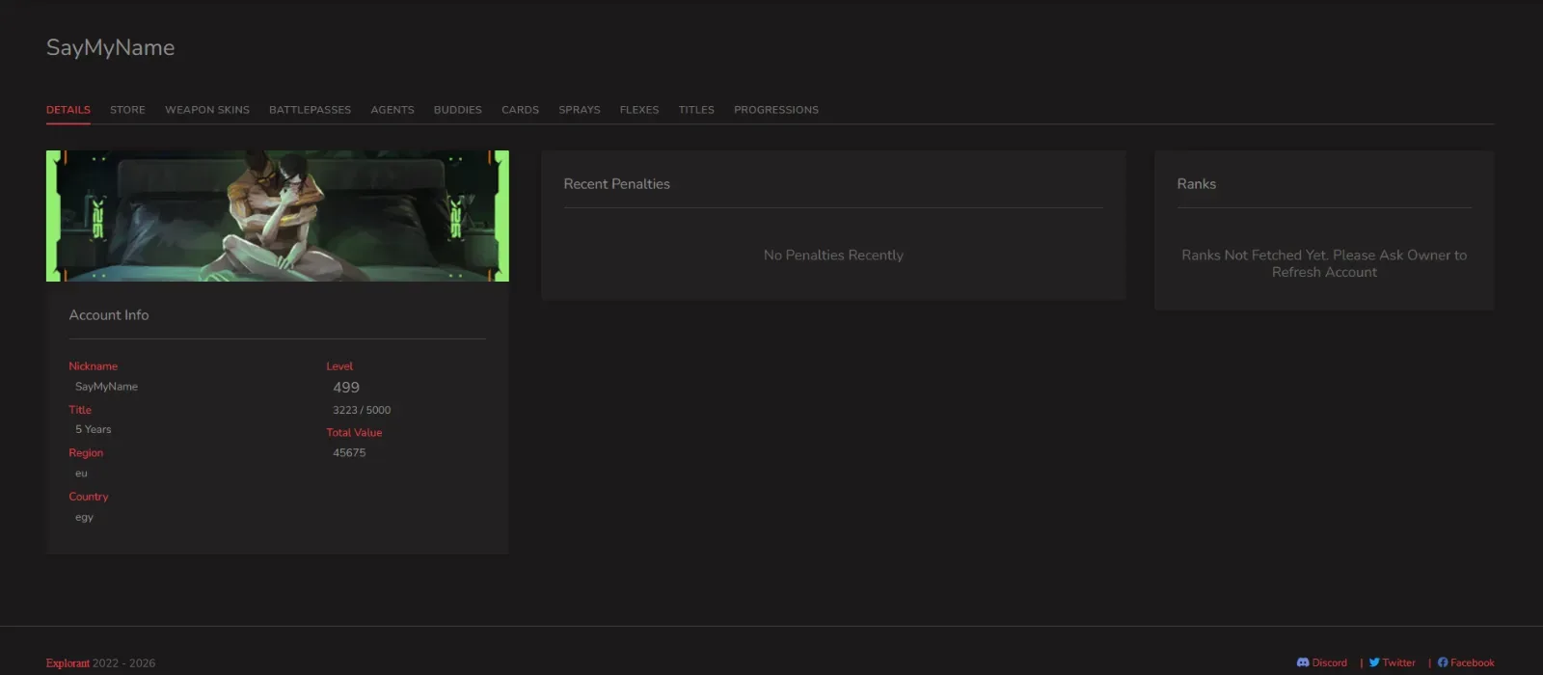This screenshot has width=1543, height=675.
Task: Go to the Battlepasses tab
Action: click(x=310, y=110)
